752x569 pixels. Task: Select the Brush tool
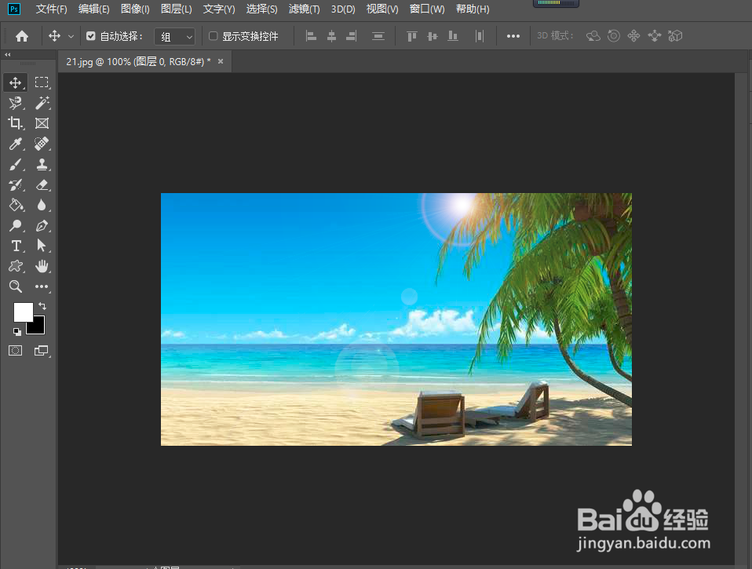16,164
